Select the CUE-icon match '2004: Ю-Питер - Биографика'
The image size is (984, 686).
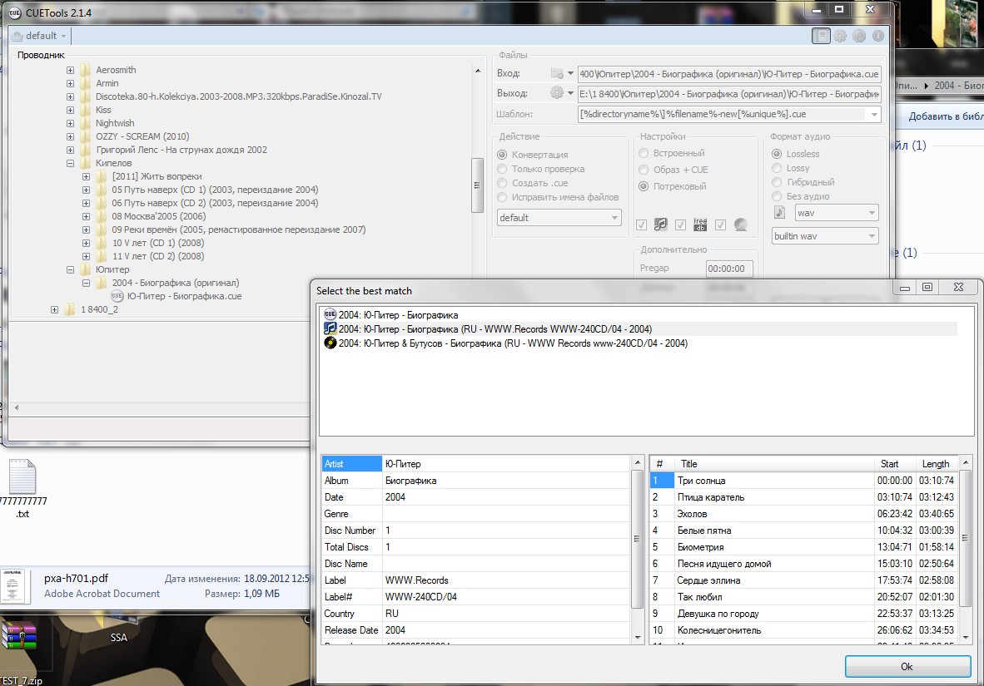click(x=398, y=315)
